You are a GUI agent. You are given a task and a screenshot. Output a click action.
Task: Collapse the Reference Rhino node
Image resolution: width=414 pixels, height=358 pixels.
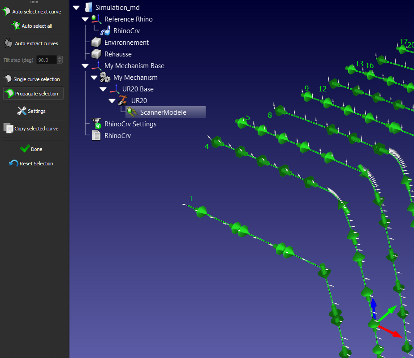click(x=85, y=19)
